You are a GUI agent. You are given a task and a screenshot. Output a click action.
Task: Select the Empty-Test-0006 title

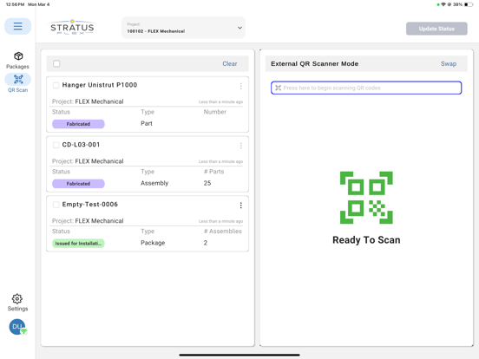[90, 205]
